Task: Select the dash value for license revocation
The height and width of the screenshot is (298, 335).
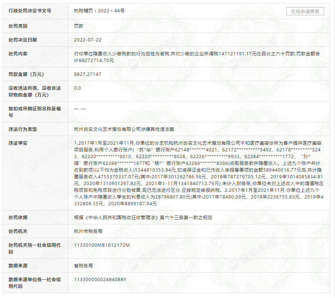Action: 80,109
